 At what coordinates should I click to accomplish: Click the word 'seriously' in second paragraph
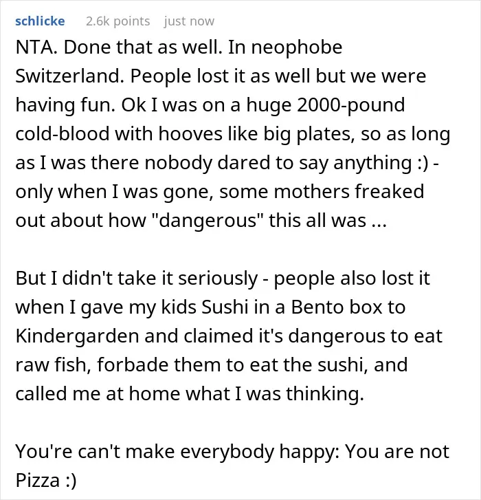coord(218,279)
